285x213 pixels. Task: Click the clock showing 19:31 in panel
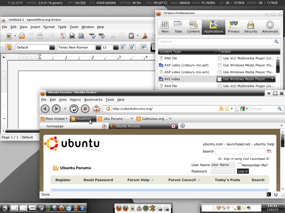point(272,206)
